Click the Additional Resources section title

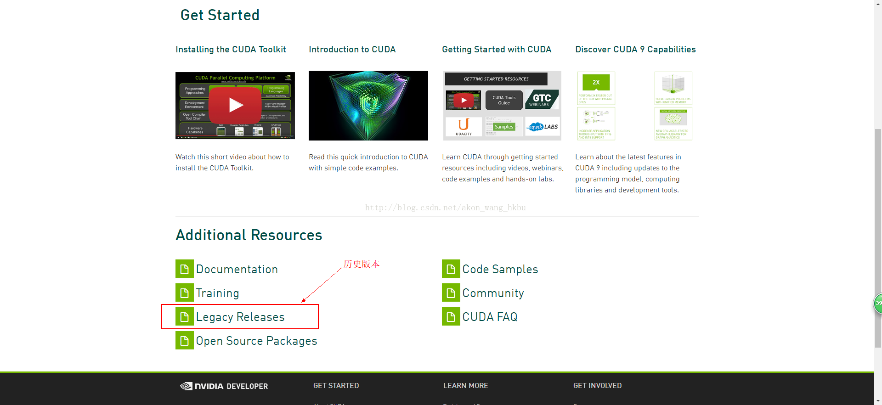[249, 235]
